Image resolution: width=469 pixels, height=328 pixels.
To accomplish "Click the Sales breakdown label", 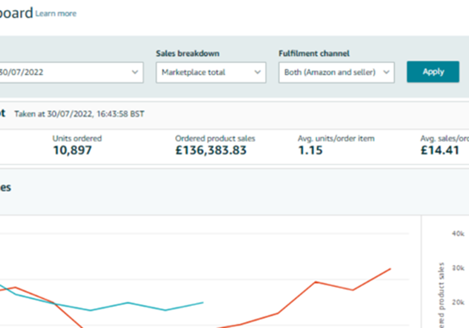I will pyautogui.click(x=188, y=53).
